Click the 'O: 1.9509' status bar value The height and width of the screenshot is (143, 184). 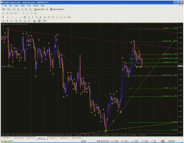[x=115, y=141]
